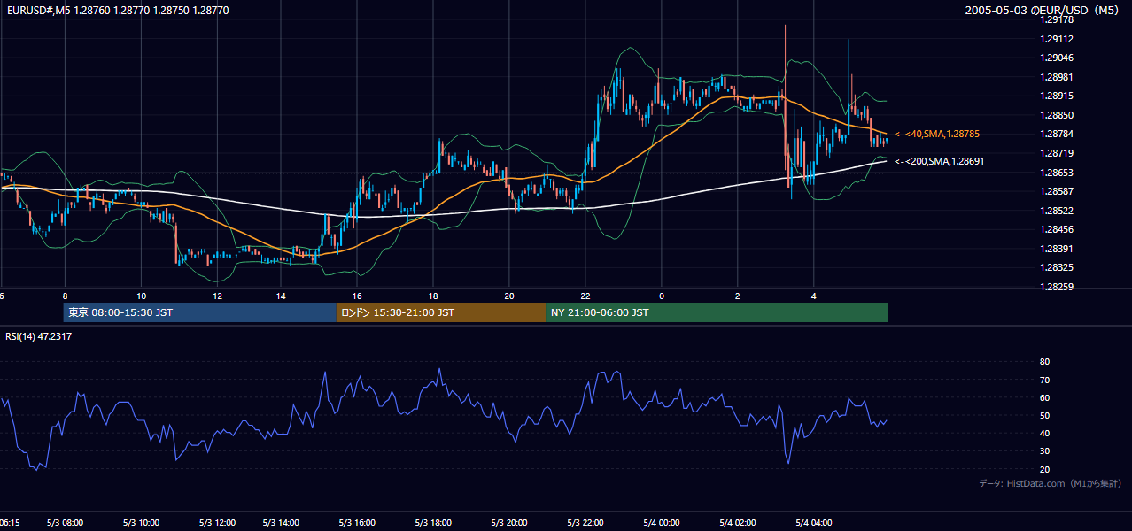Click the 5/3 22:00 date label
Image resolution: width=1132 pixels, height=531 pixels.
click(585, 523)
